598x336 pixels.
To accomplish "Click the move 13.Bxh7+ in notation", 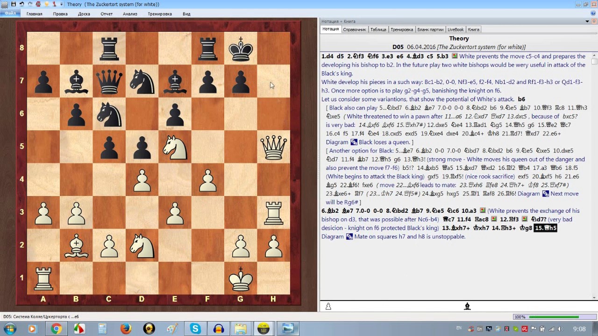I will click(x=456, y=228).
